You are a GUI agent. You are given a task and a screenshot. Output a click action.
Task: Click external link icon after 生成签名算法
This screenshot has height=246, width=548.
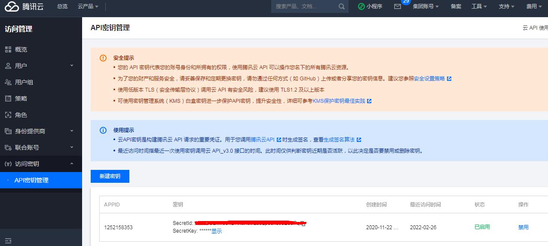[359, 140]
